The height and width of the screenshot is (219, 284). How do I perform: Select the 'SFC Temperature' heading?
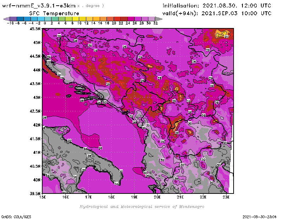pos(54,13)
